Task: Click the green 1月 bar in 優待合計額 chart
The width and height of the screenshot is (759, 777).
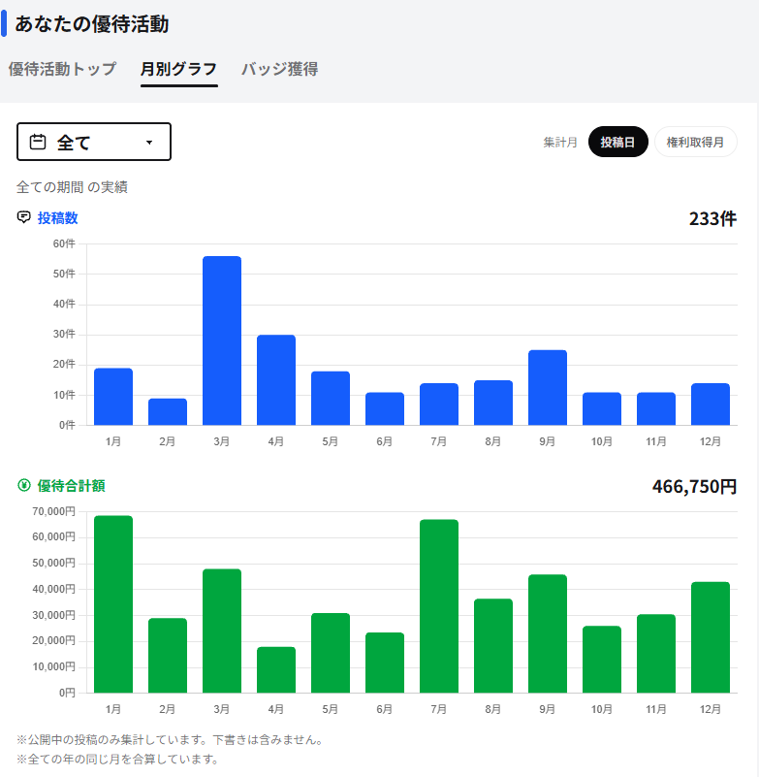Action: (113, 604)
